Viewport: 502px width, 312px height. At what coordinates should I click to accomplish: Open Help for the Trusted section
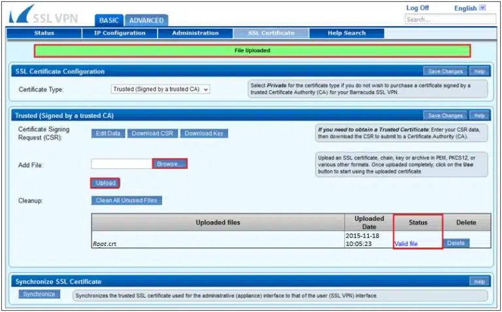(479, 116)
